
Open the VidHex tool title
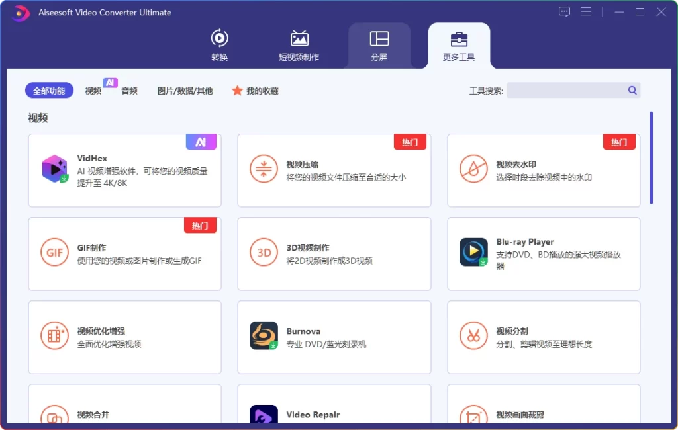pos(92,159)
